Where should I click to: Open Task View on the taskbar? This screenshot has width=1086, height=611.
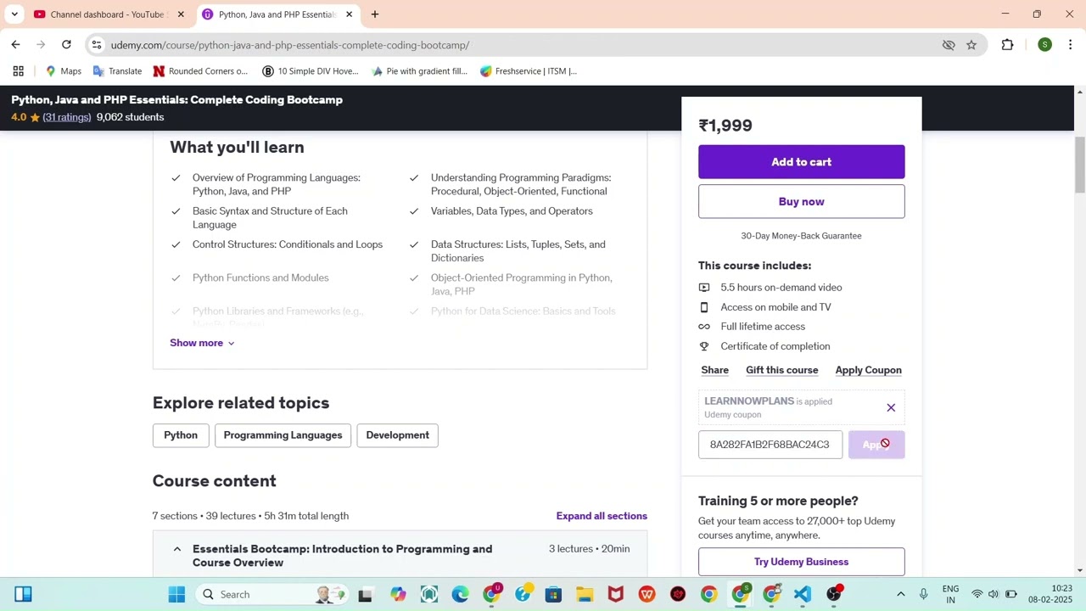point(365,594)
